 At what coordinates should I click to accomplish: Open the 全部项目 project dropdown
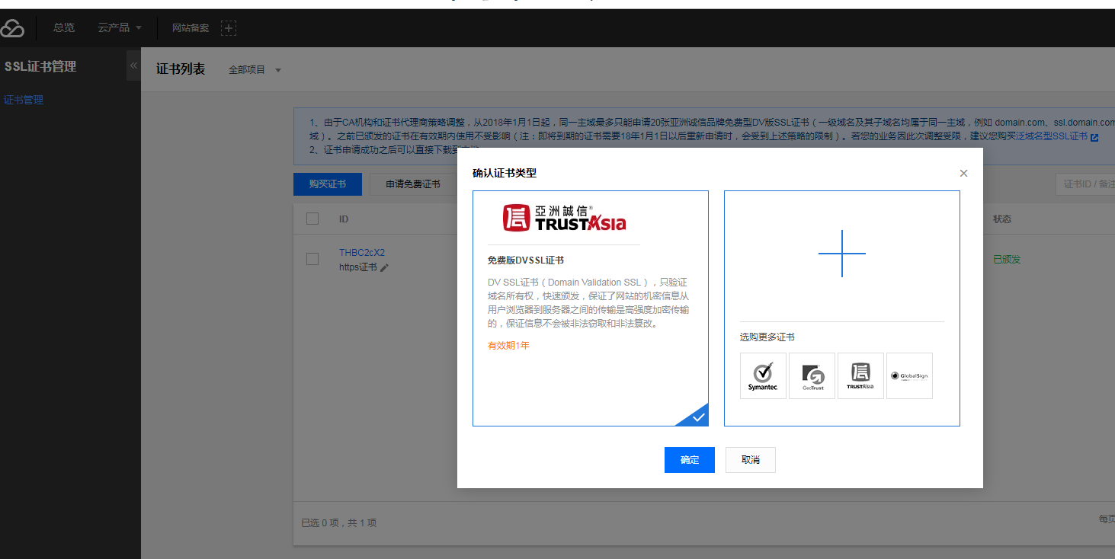click(x=255, y=70)
